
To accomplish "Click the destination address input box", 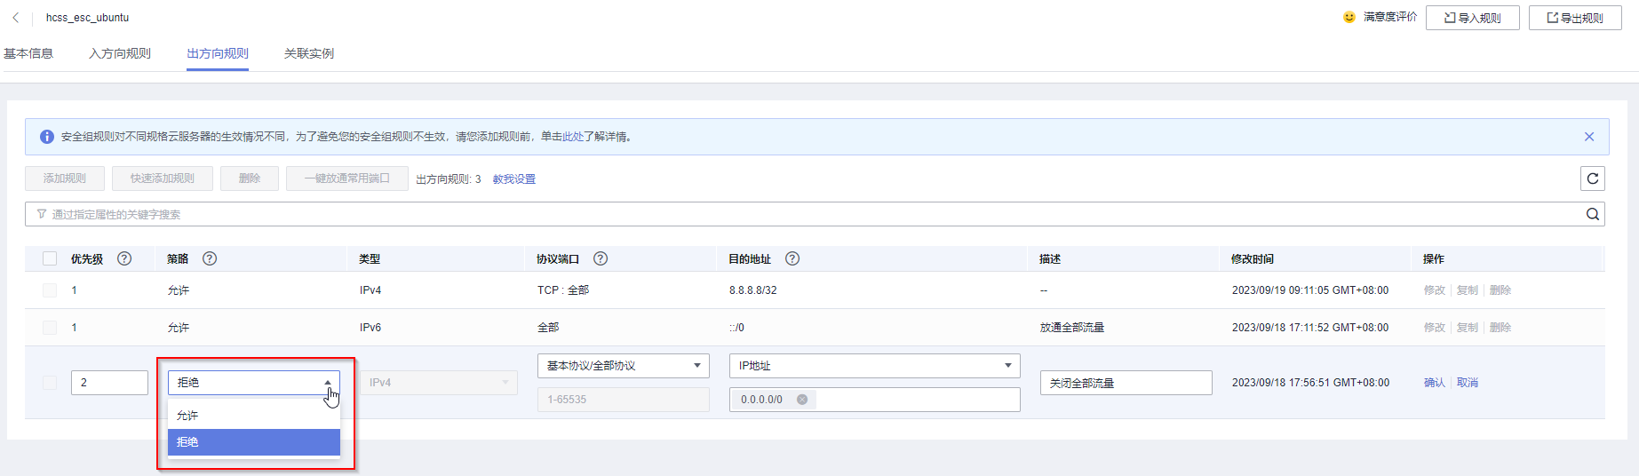I will 875,400.
